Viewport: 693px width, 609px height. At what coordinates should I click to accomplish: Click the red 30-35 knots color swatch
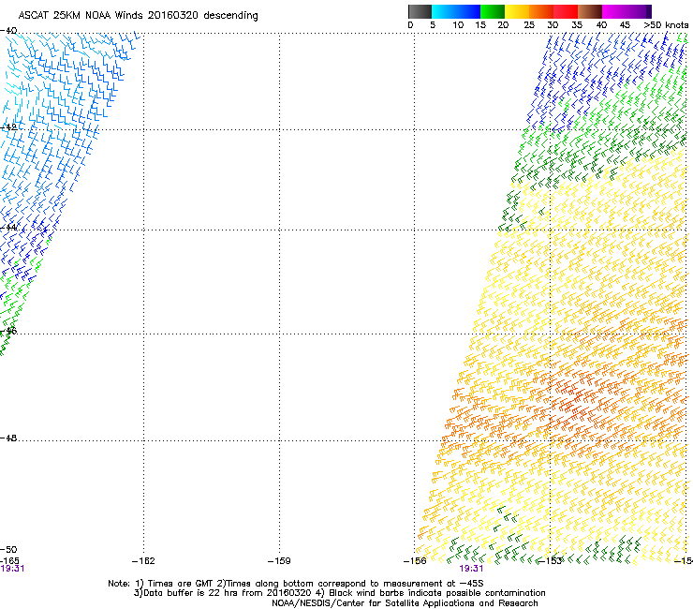(x=566, y=11)
